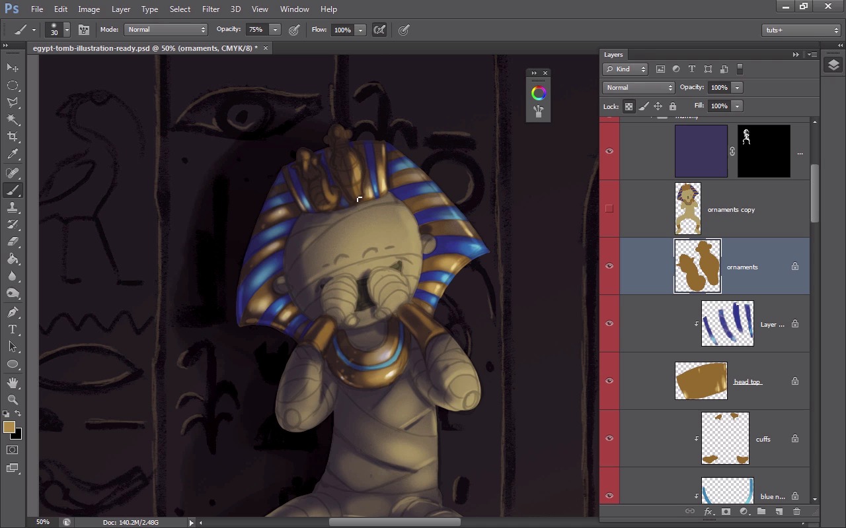The height and width of the screenshot is (528, 846).
Task: Select the Crop tool
Action: [13, 137]
